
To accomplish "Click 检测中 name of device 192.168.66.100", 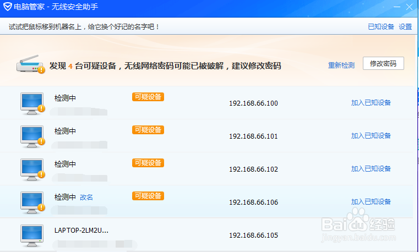I will [x=65, y=98].
